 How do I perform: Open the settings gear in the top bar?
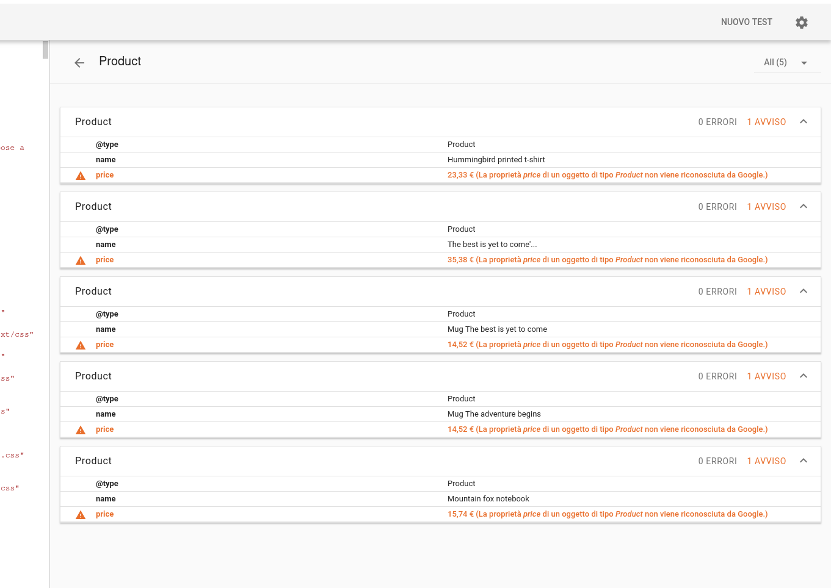[802, 22]
